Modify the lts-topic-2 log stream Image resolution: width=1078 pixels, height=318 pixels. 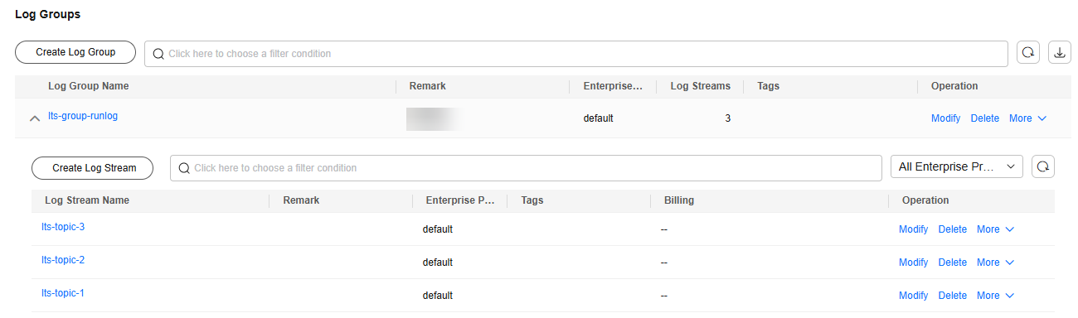pos(913,263)
